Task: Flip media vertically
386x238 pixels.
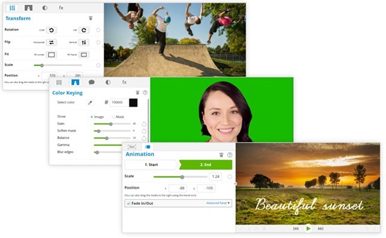Action: [84, 42]
